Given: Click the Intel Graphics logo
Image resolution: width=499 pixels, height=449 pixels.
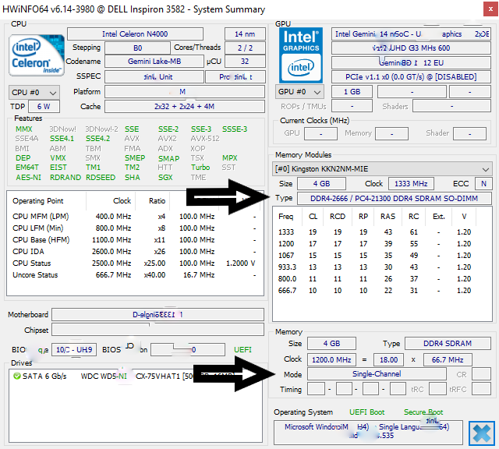Looking at the screenshot, I should click(301, 55).
